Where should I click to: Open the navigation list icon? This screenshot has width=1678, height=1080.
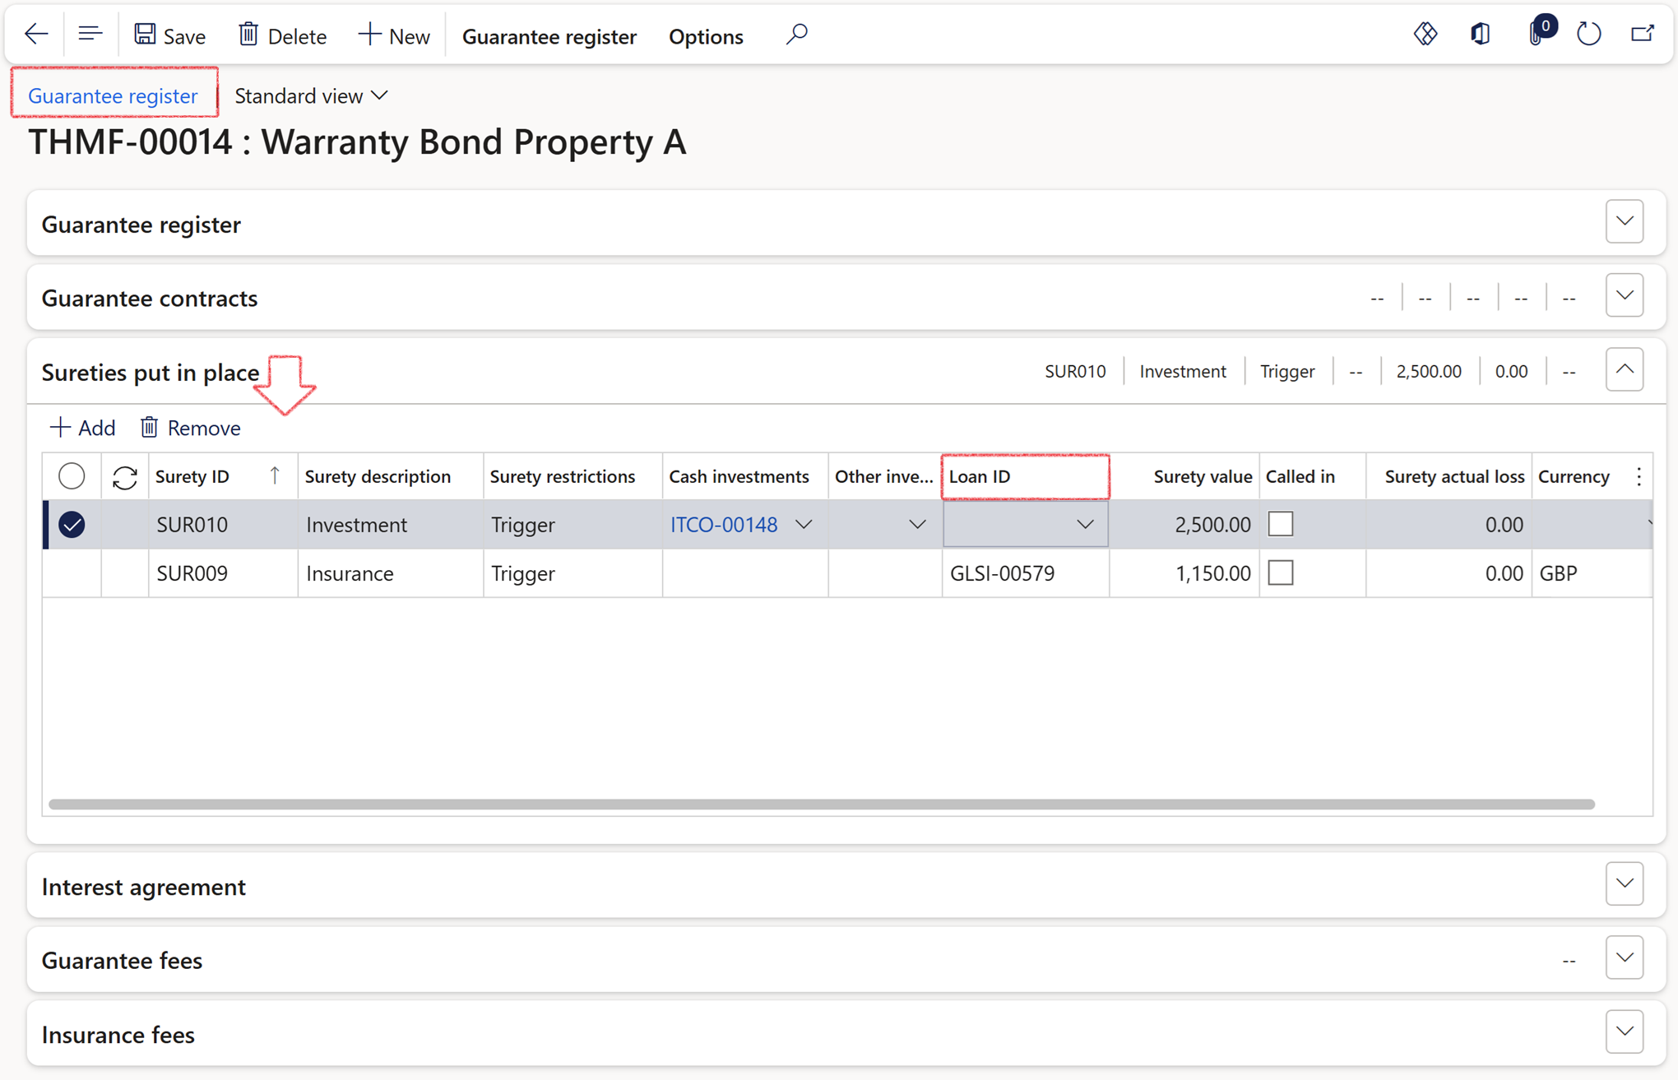(90, 35)
